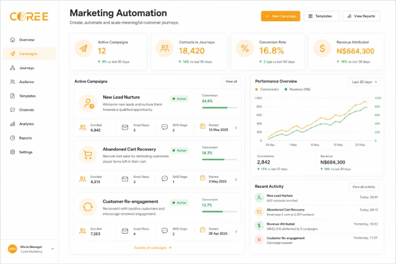
Task: Click the green dollar Revenue Attributed activity icon
Action: 259,226
